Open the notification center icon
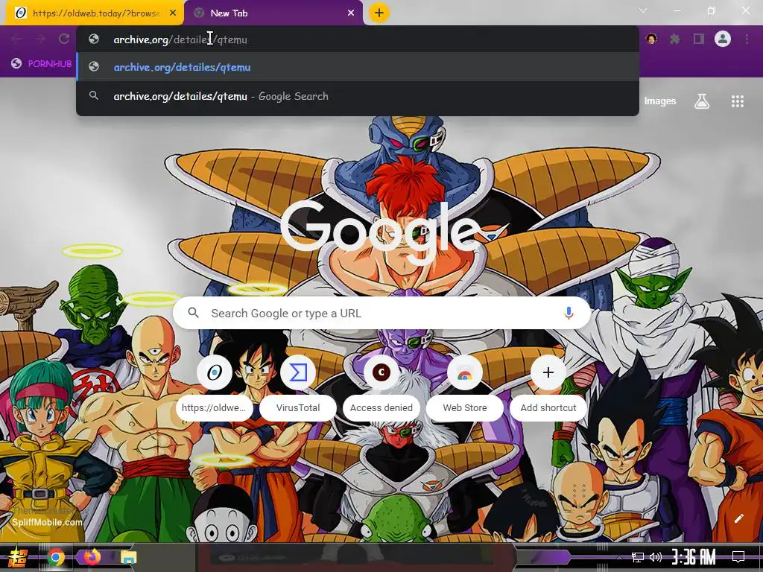Viewport: 763px width, 572px height. click(738, 557)
